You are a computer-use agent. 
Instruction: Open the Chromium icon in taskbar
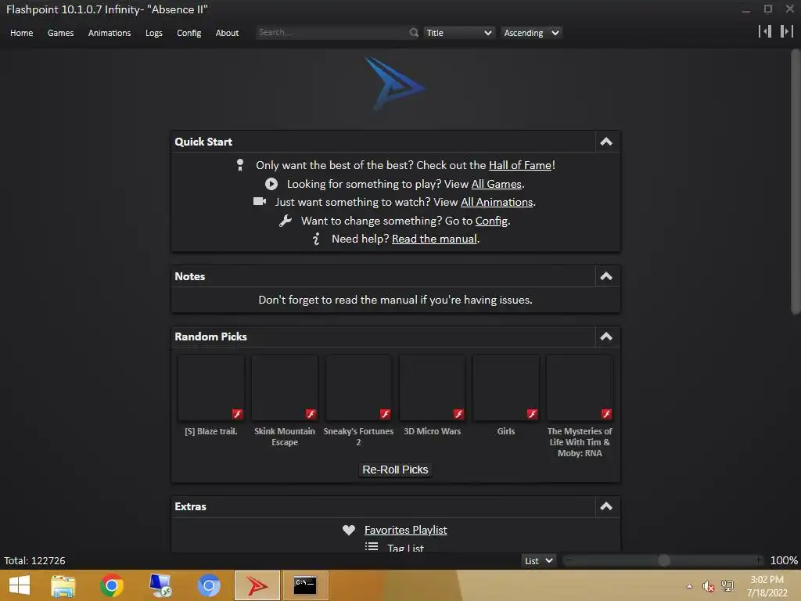pyautogui.click(x=208, y=585)
